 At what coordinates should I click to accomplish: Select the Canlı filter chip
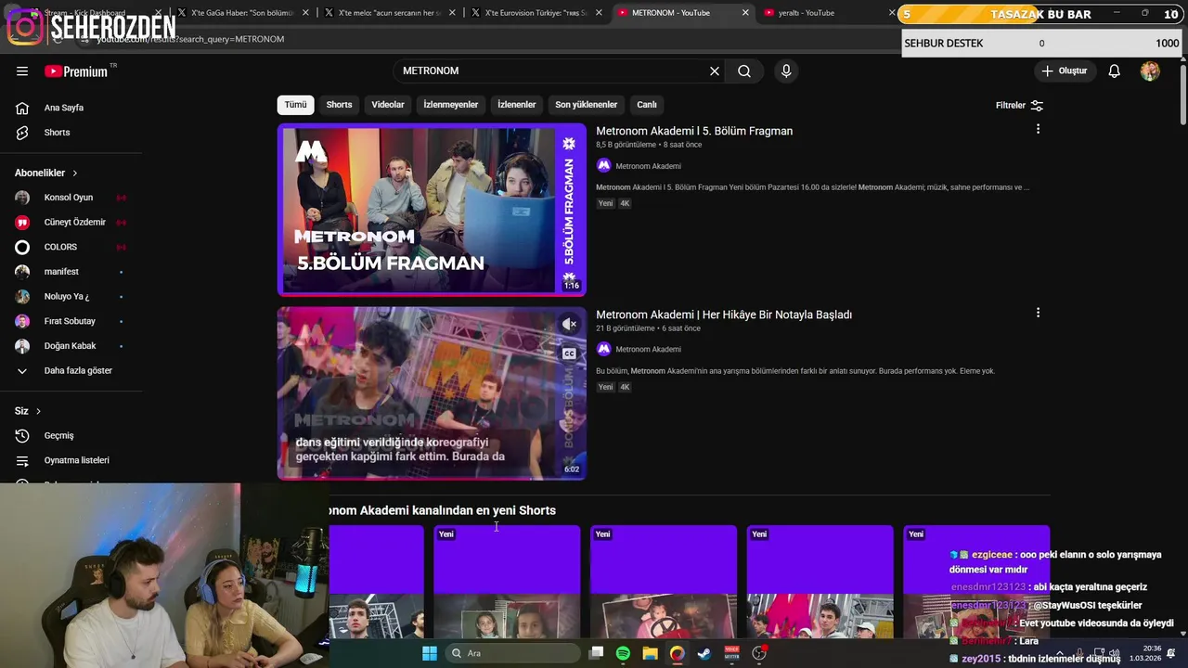click(x=647, y=105)
